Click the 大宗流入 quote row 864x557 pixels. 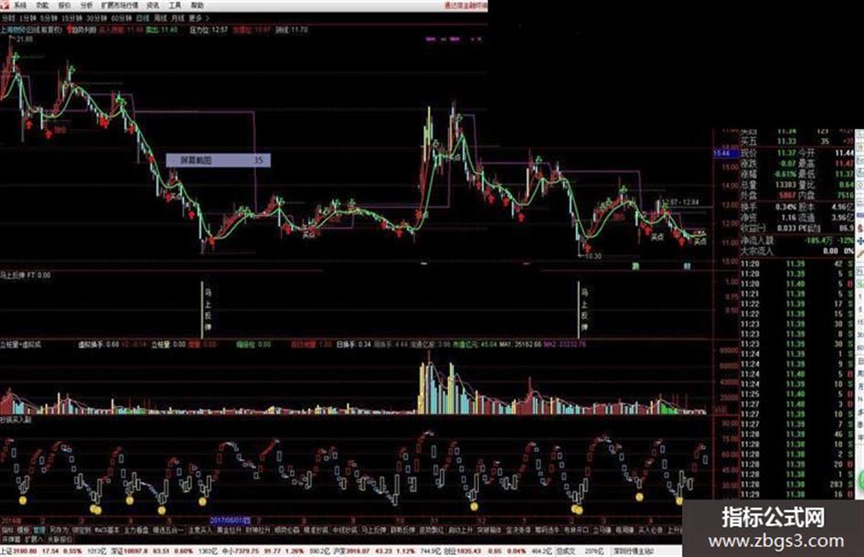coord(796,251)
